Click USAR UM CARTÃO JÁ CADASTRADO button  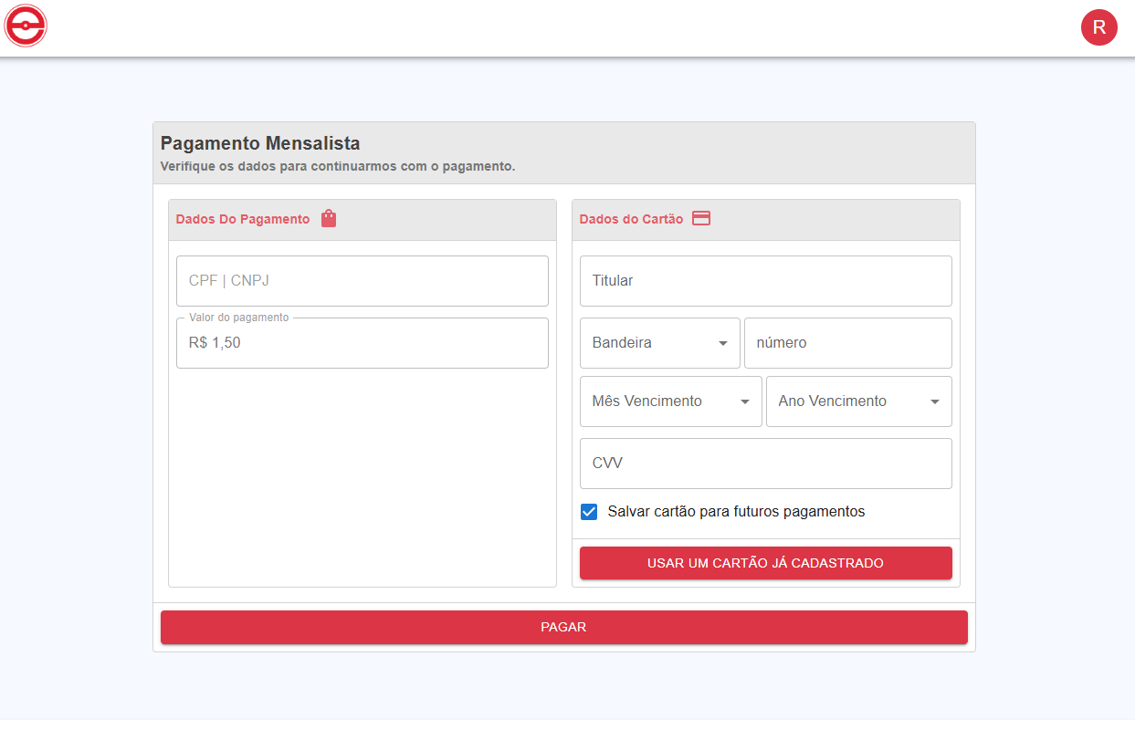766,563
